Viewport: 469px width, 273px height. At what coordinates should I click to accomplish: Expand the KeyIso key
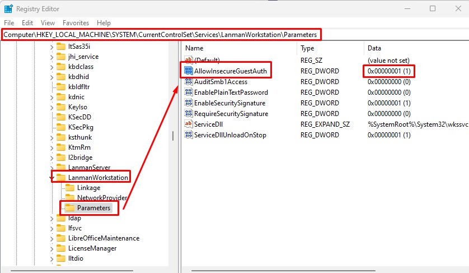51,107
